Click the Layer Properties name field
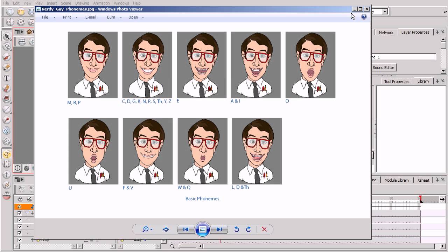This screenshot has height=252, width=448. [404, 57]
